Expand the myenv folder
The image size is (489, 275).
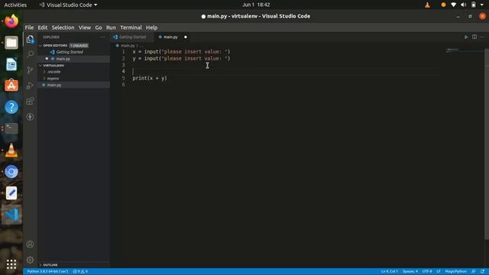click(53, 78)
